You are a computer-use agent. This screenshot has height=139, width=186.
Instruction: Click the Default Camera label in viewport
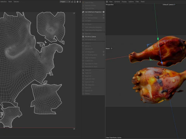(x=169, y=5)
